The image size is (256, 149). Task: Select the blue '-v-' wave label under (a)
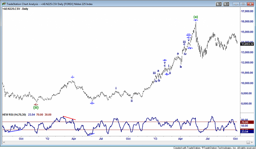click(196, 20)
